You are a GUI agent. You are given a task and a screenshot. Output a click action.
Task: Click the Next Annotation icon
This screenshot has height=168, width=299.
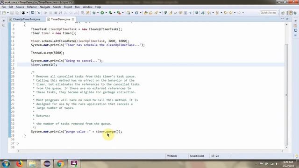(209, 13)
